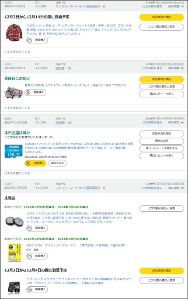Click 注文を非表示にする under the flannel shirt order

point(17,52)
